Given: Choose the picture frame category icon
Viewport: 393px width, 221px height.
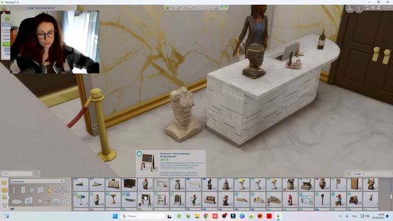Looking at the screenshot, I should tap(28, 201).
